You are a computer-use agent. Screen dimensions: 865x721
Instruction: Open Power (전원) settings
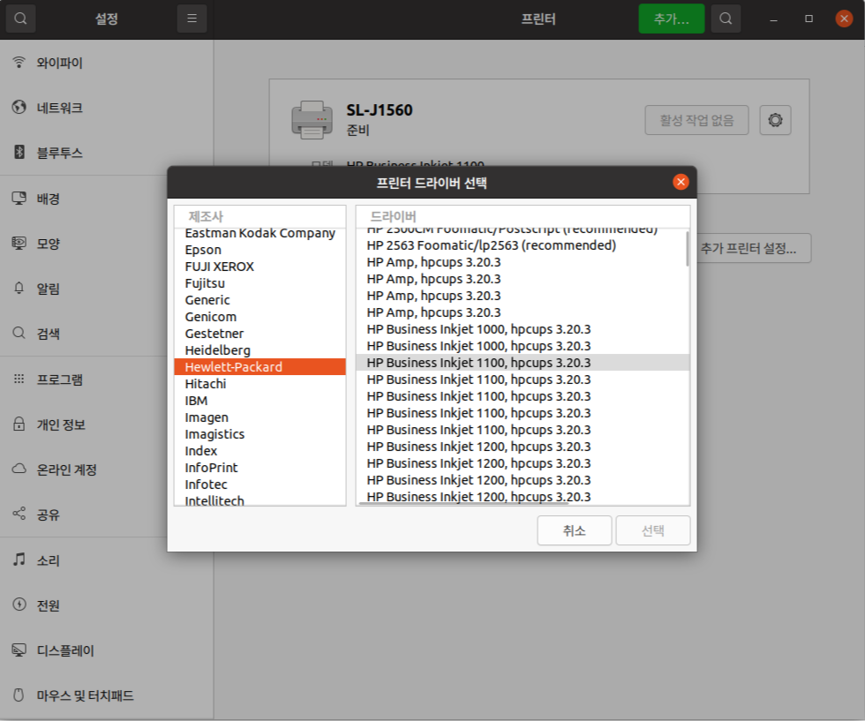coord(107,605)
